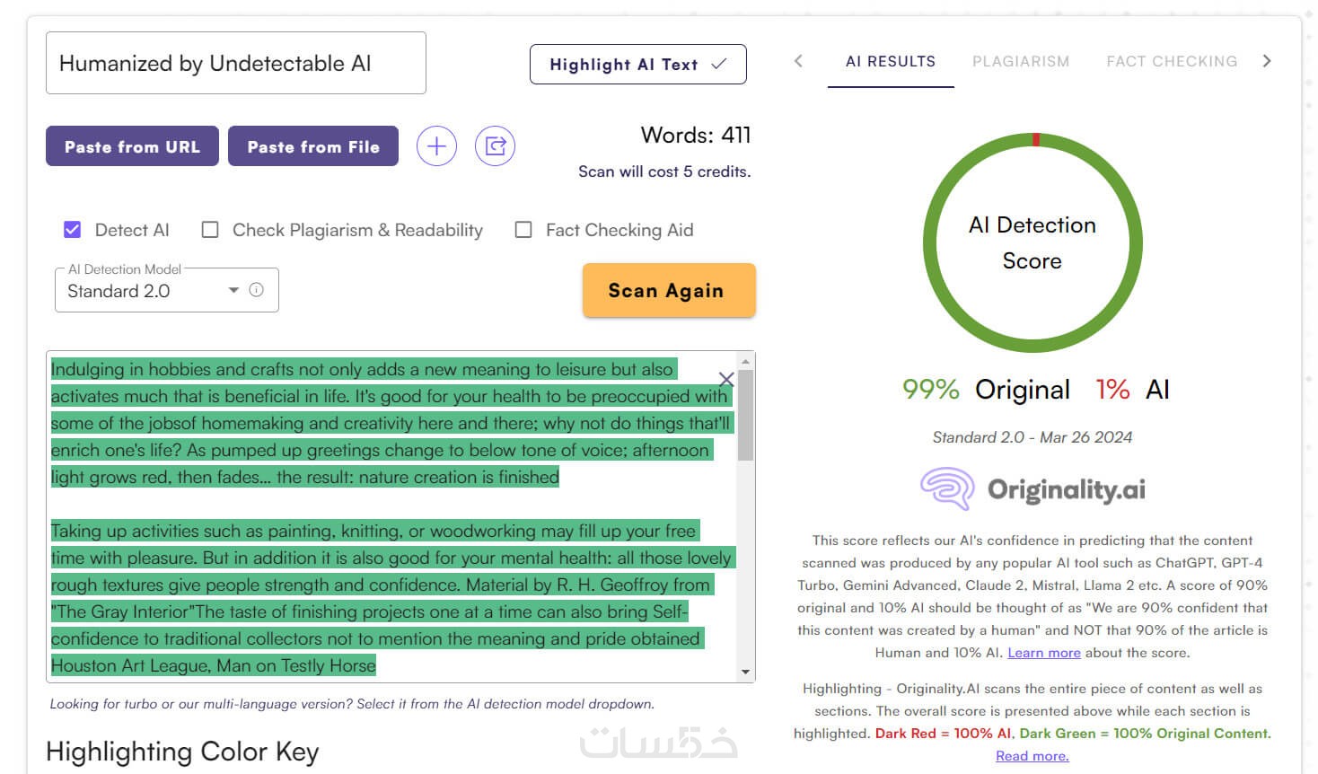1318x774 pixels.
Task: Click the share/export icon button
Action: coord(495,146)
